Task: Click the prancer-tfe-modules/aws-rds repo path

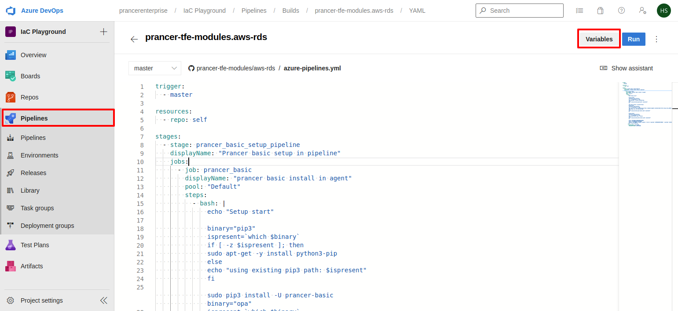Action: (x=235, y=68)
